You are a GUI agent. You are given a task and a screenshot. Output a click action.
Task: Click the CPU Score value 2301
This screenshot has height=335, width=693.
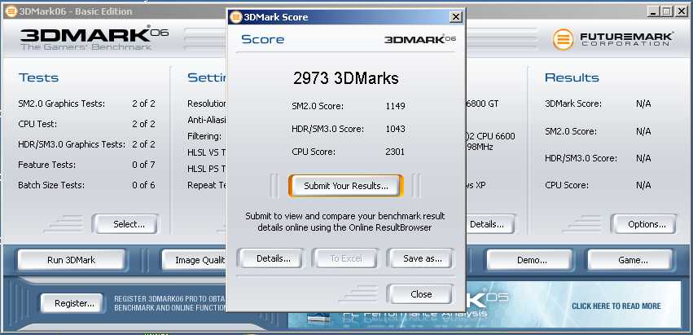tap(395, 152)
